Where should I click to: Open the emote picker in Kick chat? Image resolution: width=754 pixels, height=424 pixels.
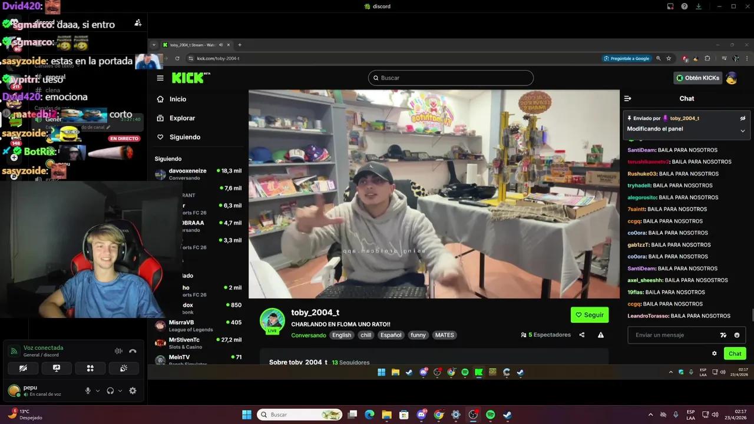point(738,334)
